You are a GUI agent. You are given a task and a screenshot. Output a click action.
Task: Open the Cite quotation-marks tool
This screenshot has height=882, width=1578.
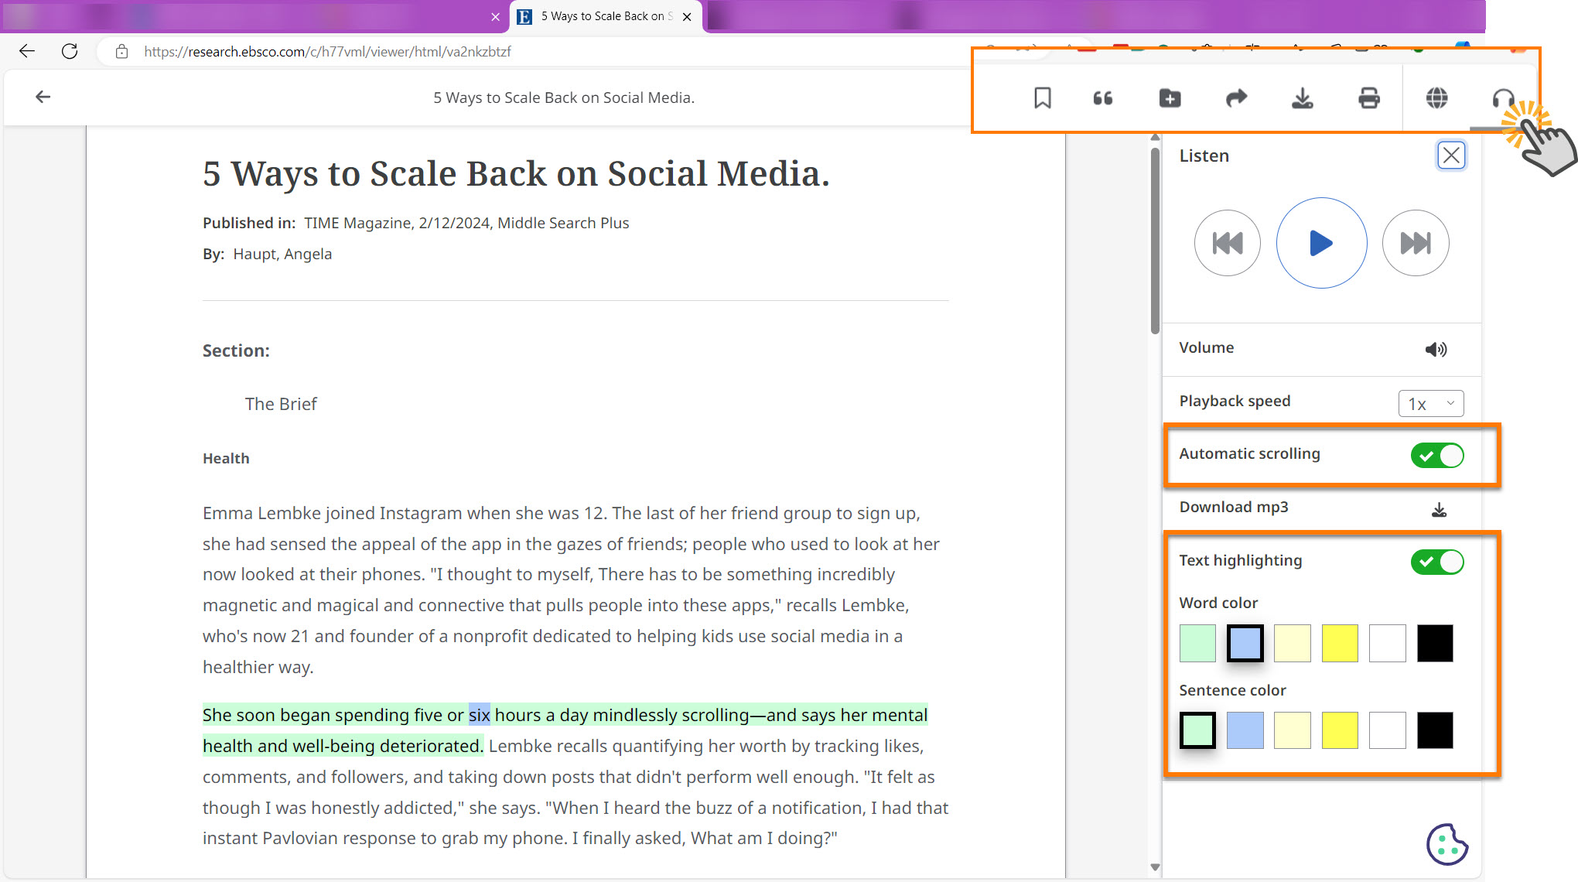tap(1102, 98)
